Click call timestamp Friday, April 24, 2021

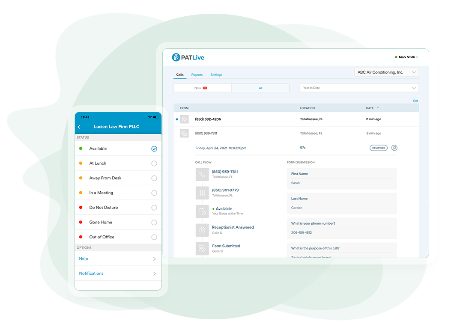click(x=221, y=148)
